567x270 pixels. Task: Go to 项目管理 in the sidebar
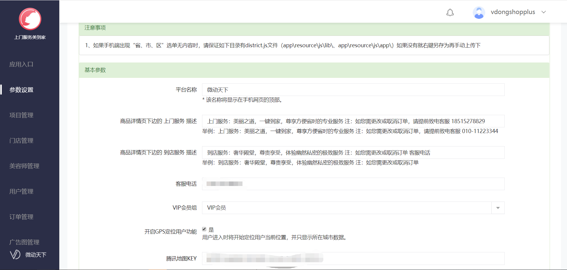pos(21,115)
